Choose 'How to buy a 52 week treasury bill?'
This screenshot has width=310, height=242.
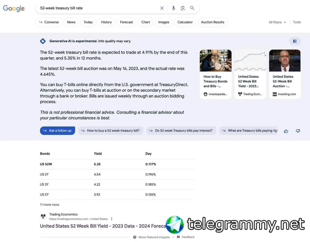111,130
